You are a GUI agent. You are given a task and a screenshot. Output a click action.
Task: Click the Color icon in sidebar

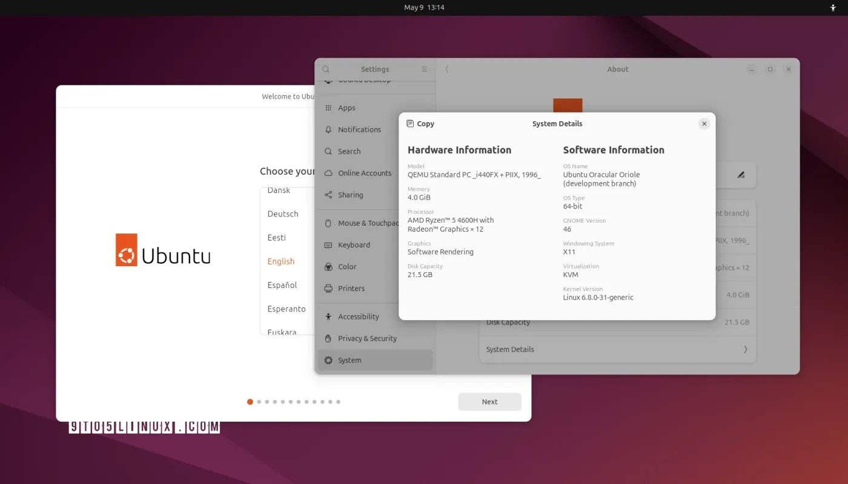point(328,267)
